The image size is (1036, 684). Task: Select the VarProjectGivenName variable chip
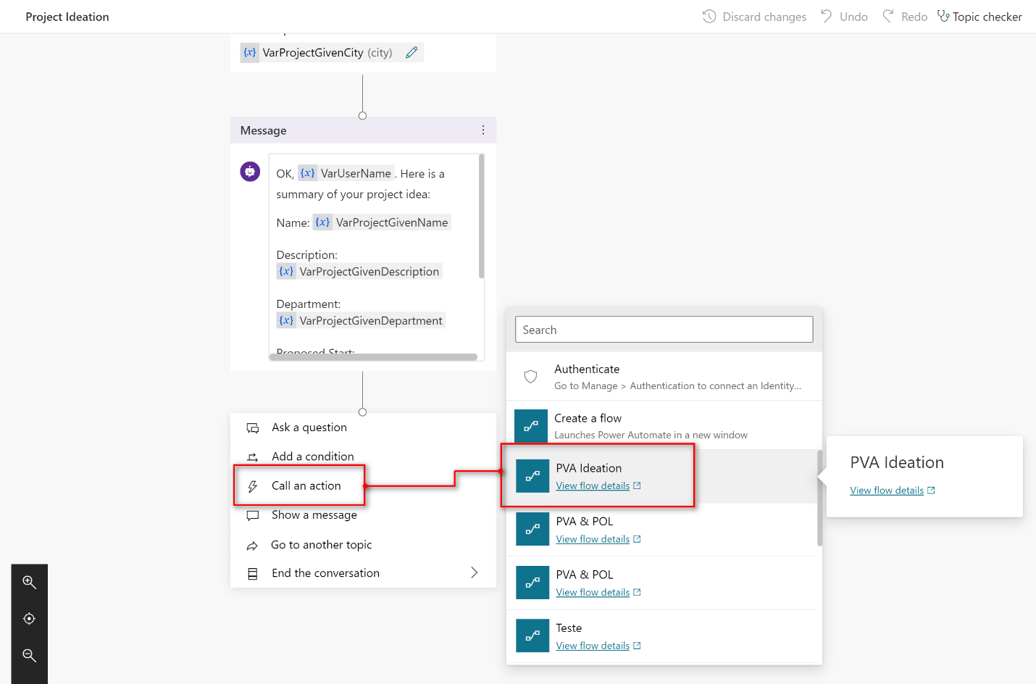[x=382, y=222]
